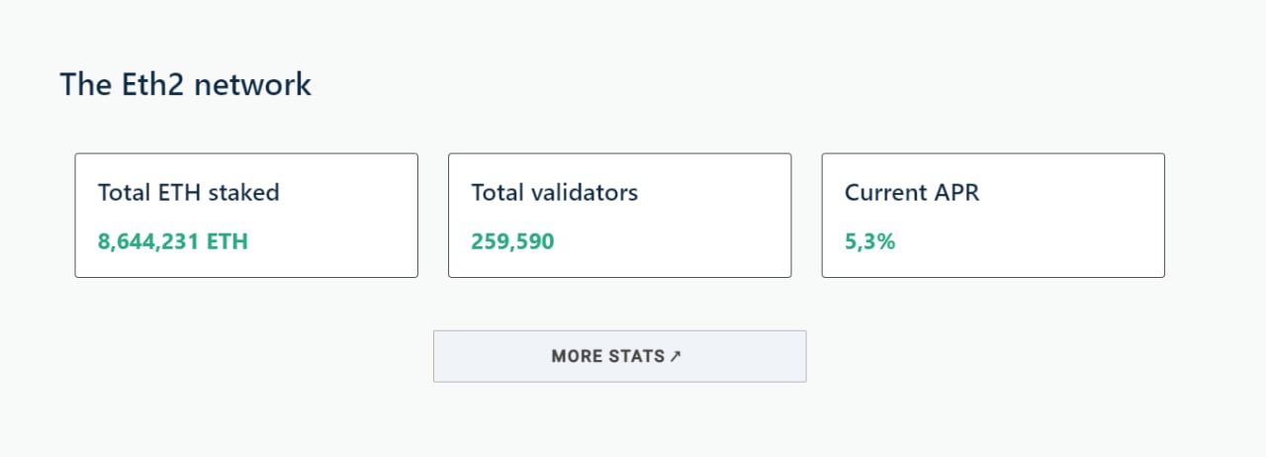Screen dimensions: 1266x457
Task: Click the "The Eth2 network" heading
Action: tap(186, 85)
